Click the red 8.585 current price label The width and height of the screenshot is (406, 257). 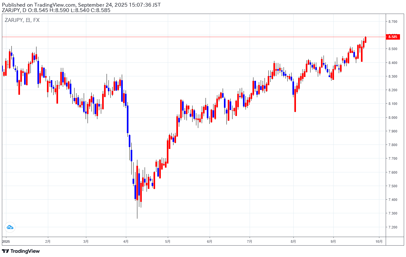[392, 37]
